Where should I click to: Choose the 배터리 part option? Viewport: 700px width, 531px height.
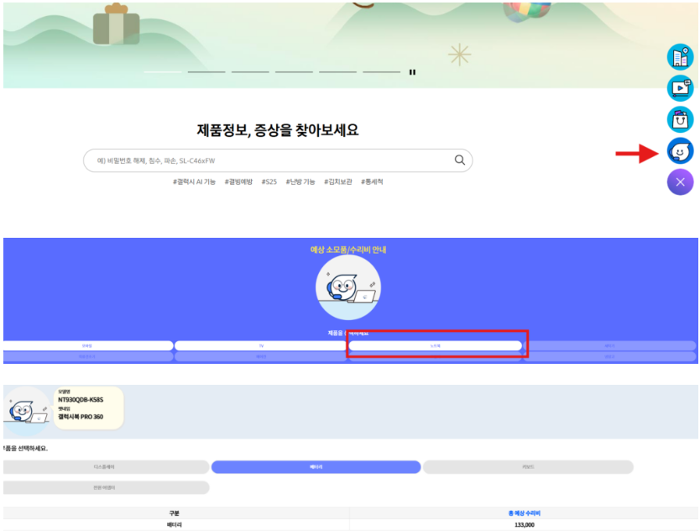(316, 467)
